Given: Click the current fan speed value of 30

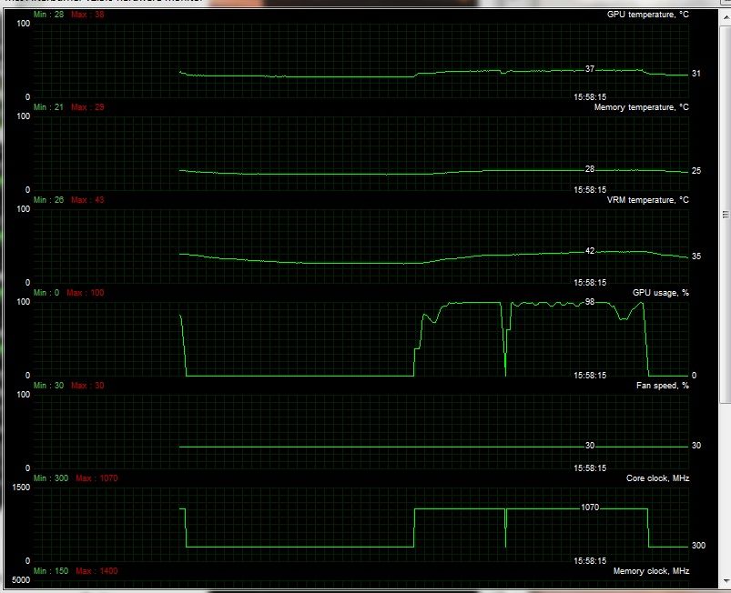Looking at the screenshot, I should click(590, 445).
